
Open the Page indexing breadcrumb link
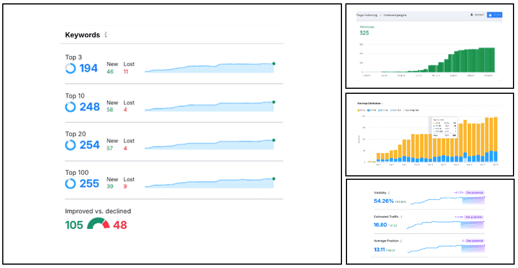(367, 15)
